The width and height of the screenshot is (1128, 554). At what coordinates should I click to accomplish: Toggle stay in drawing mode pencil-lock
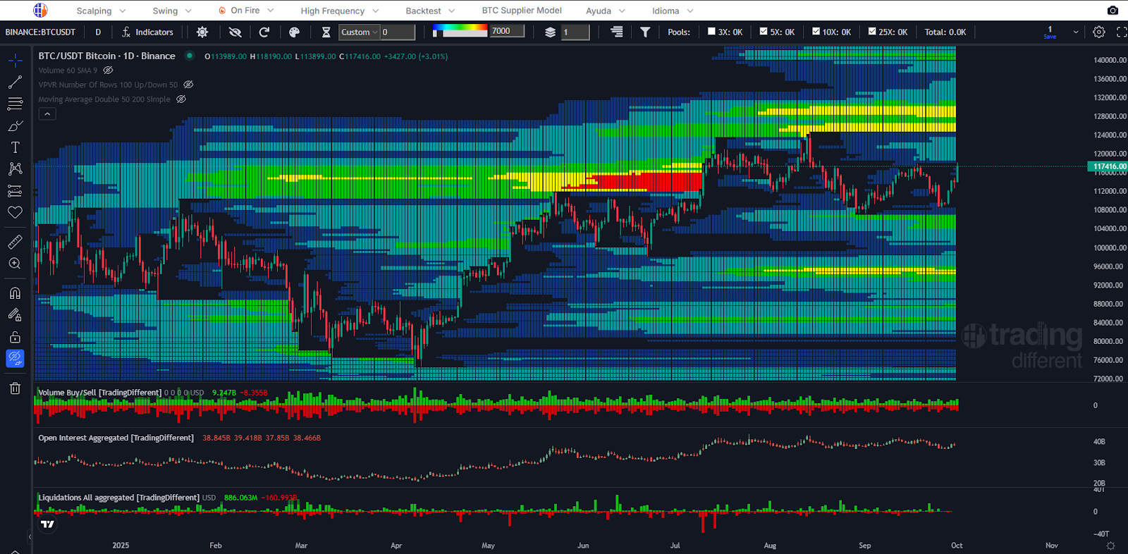pos(15,315)
